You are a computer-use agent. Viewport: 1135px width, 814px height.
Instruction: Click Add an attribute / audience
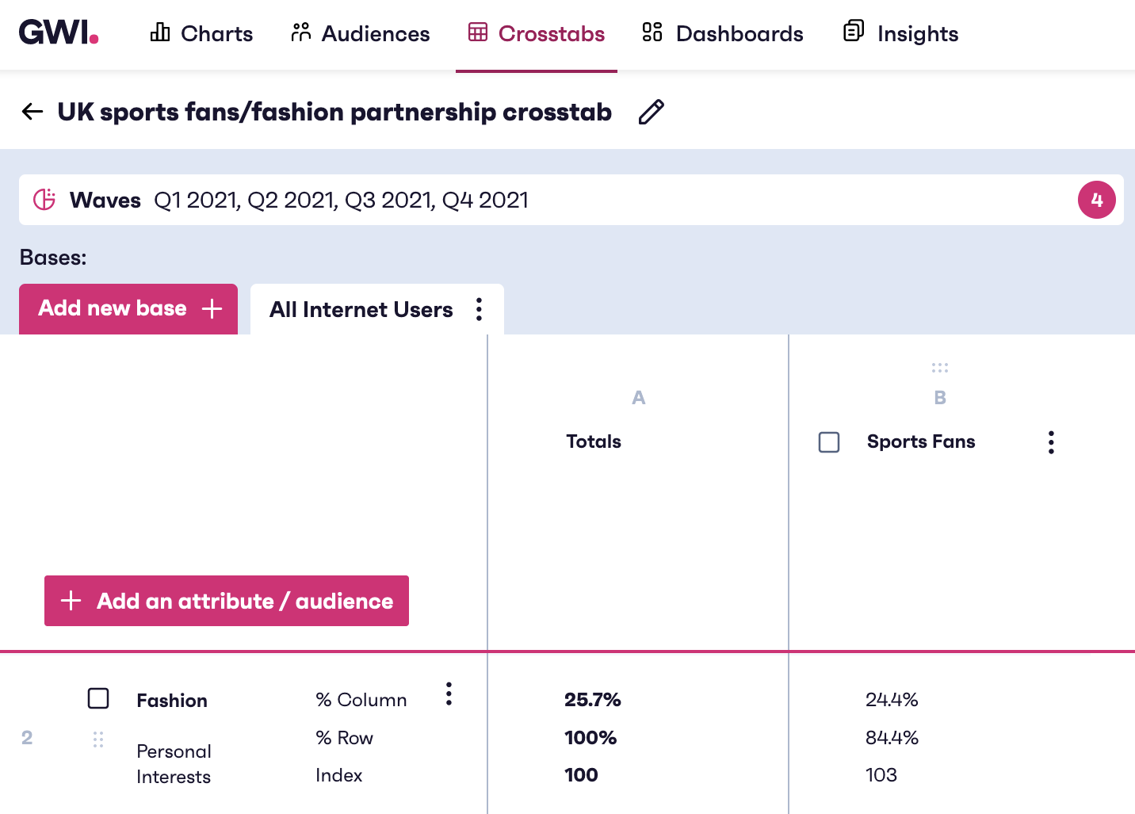coord(226,601)
